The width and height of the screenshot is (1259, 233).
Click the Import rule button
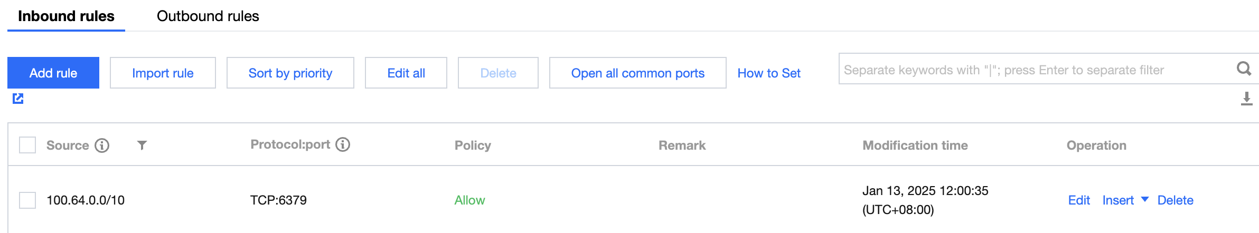163,73
